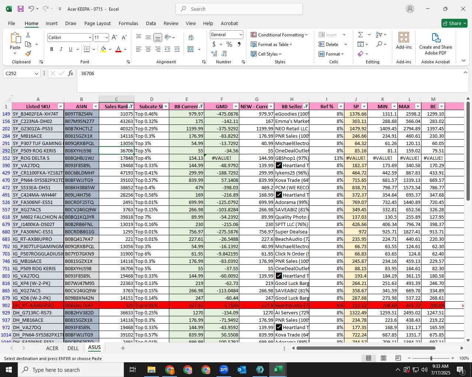Open filter dropdown on GMD column
The width and height of the screenshot is (472, 377).
[236, 106]
